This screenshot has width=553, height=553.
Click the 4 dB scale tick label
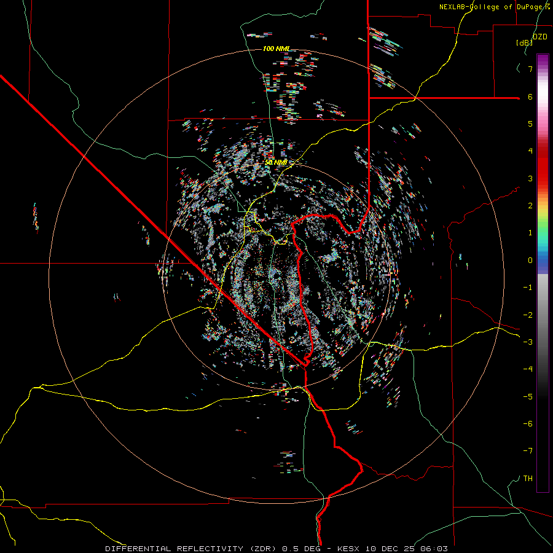(529, 151)
